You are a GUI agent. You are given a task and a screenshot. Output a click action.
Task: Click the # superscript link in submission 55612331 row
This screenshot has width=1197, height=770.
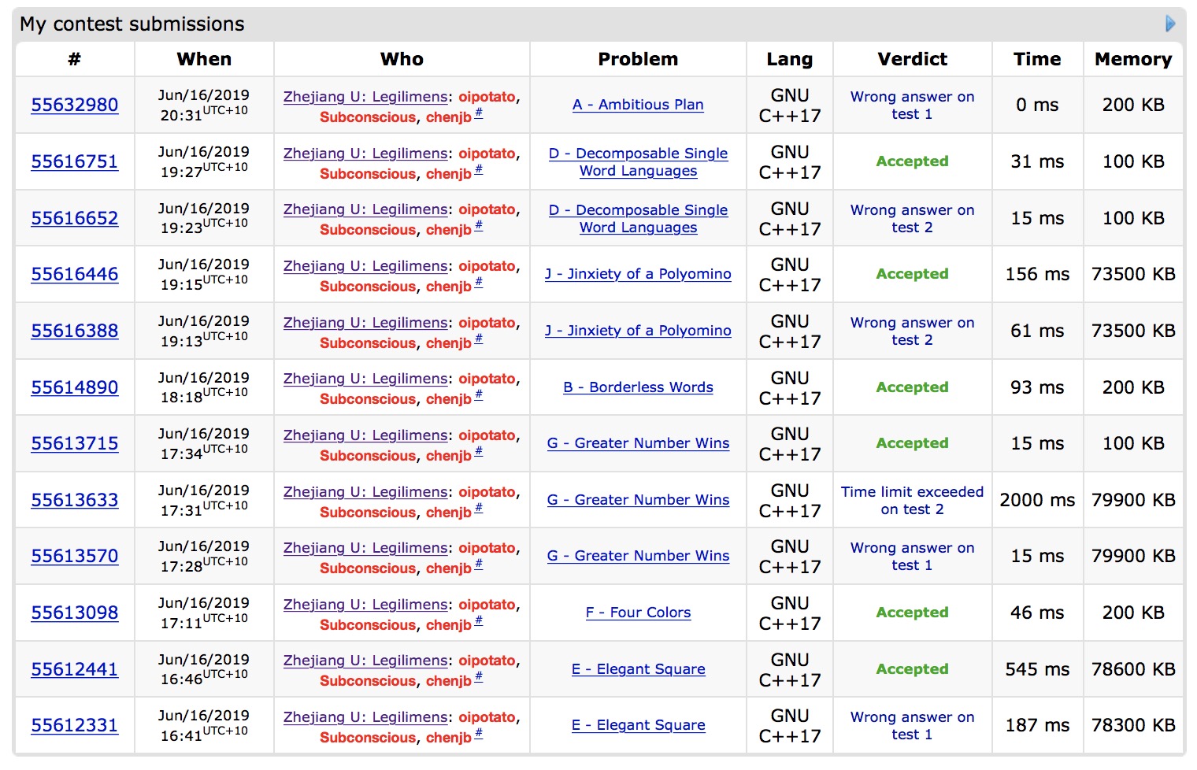click(x=479, y=734)
